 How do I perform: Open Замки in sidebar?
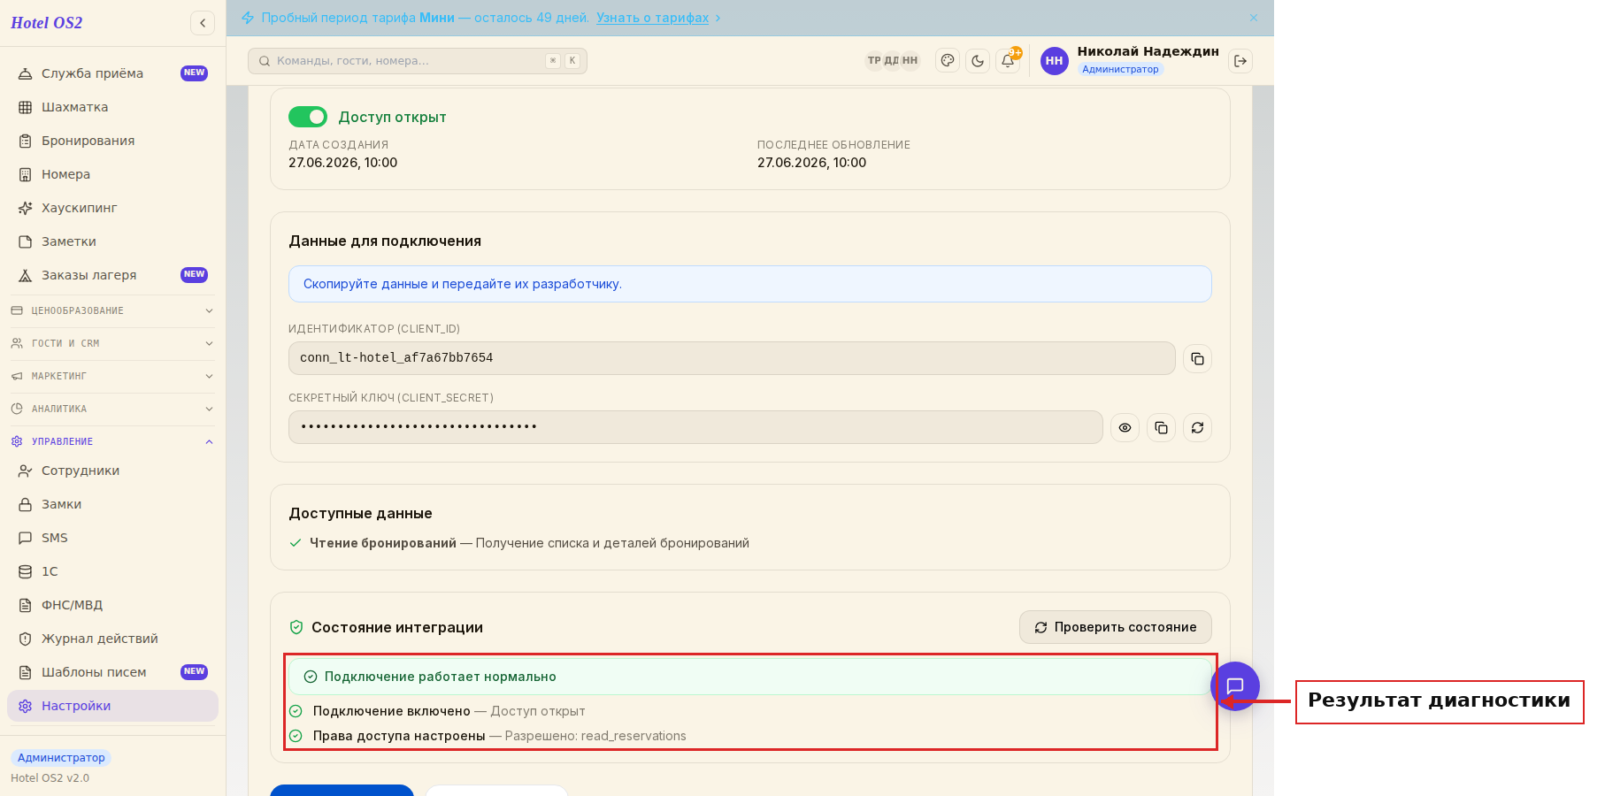(112, 504)
